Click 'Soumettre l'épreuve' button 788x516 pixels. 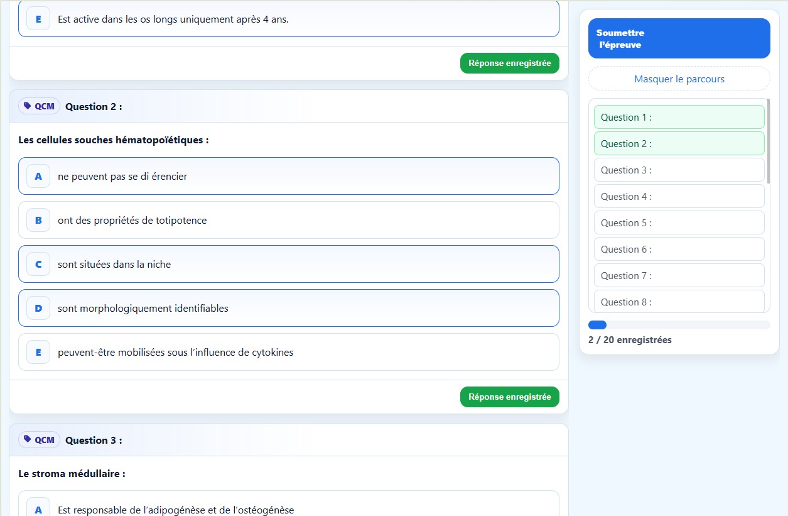click(x=679, y=38)
